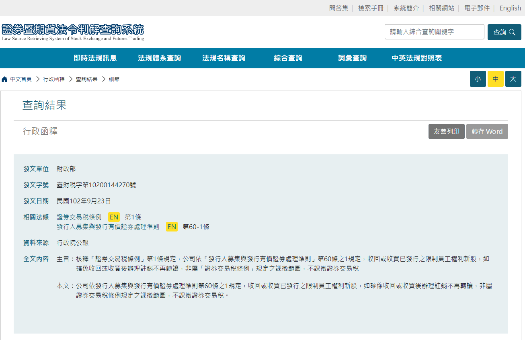Viewport: 525px width, 340px height.
Task: Click the document number 臺財稅字第10200144270號
Action: coord(96,185)
